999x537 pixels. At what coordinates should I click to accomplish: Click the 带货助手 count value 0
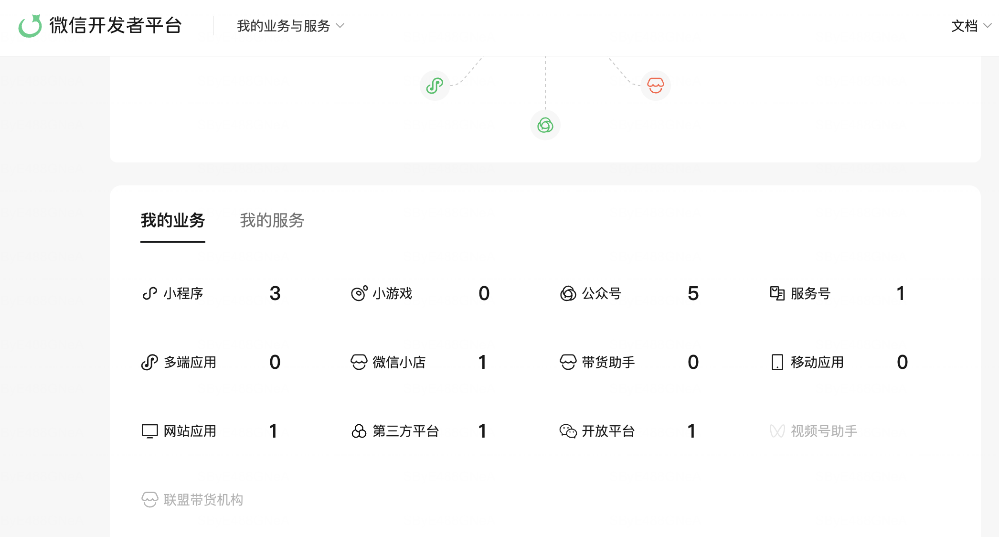pos(693,362)
